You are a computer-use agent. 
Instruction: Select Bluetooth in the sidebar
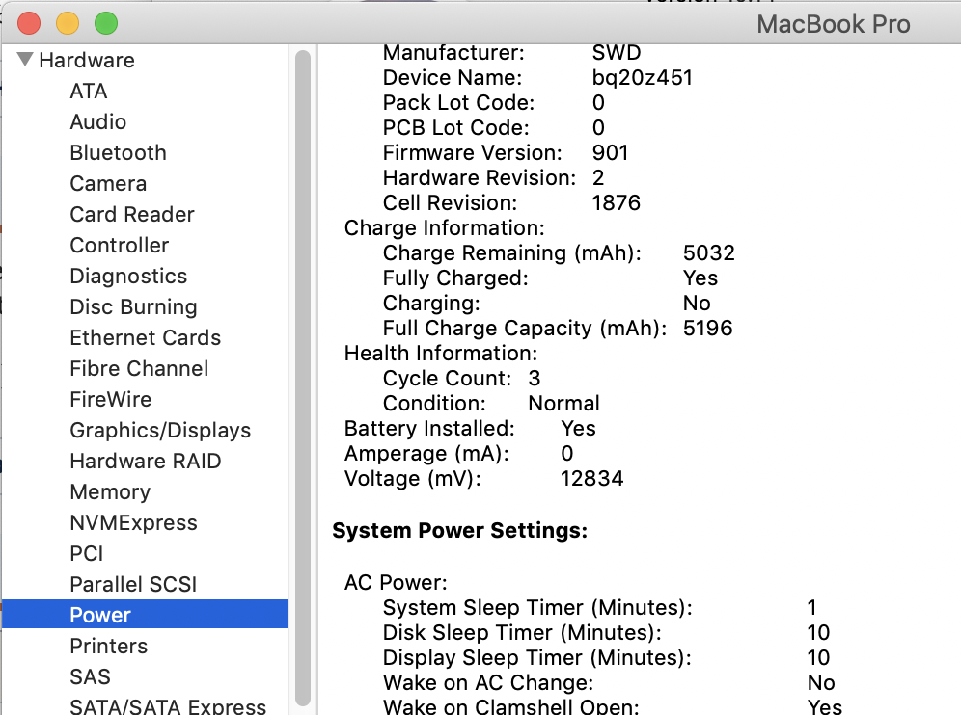pyautogui.click(x=118, y=153)
